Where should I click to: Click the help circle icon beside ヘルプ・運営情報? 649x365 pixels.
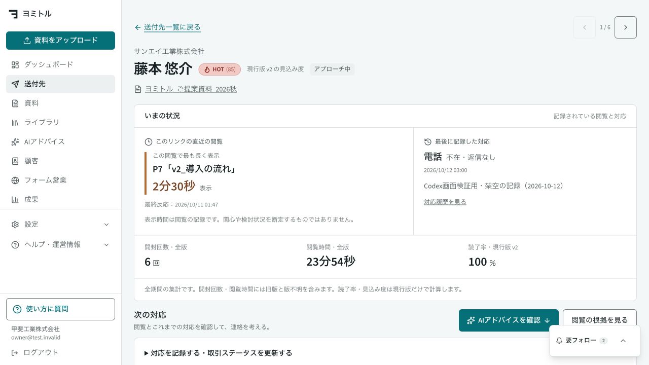pos(15,245)
